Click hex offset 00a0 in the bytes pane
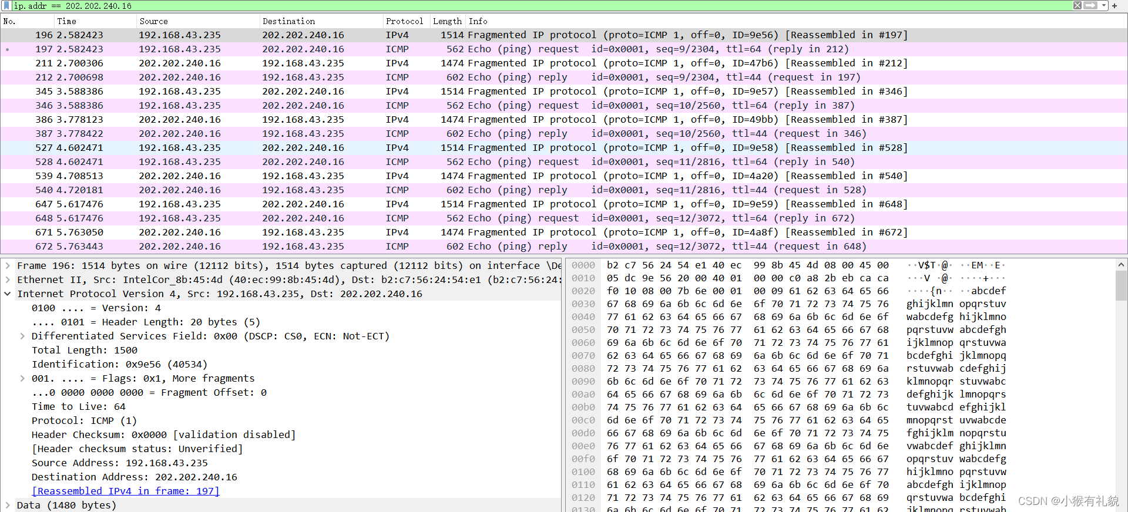 583,395
